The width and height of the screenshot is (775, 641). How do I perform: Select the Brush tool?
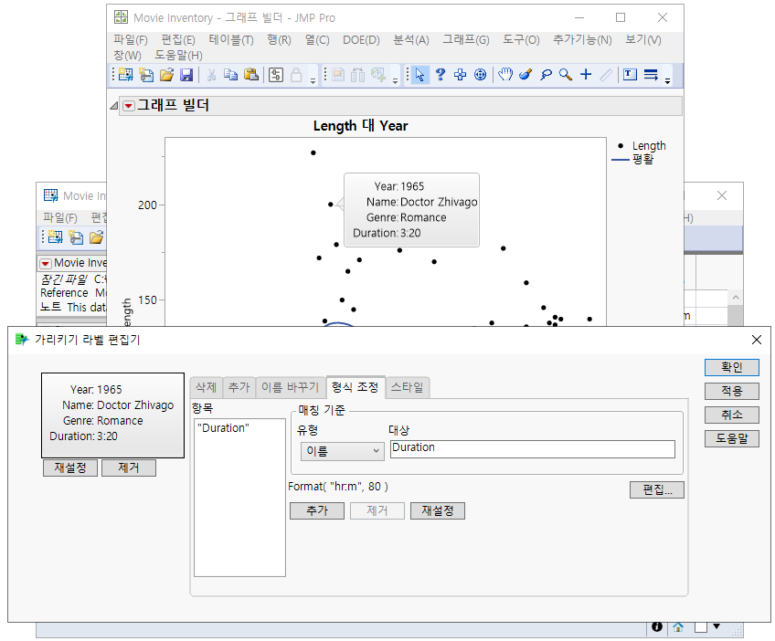[526, 75]
